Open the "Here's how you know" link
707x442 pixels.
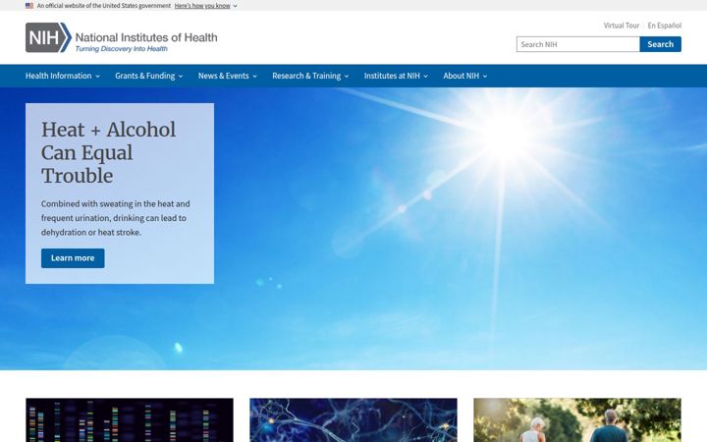pos(202,6)
